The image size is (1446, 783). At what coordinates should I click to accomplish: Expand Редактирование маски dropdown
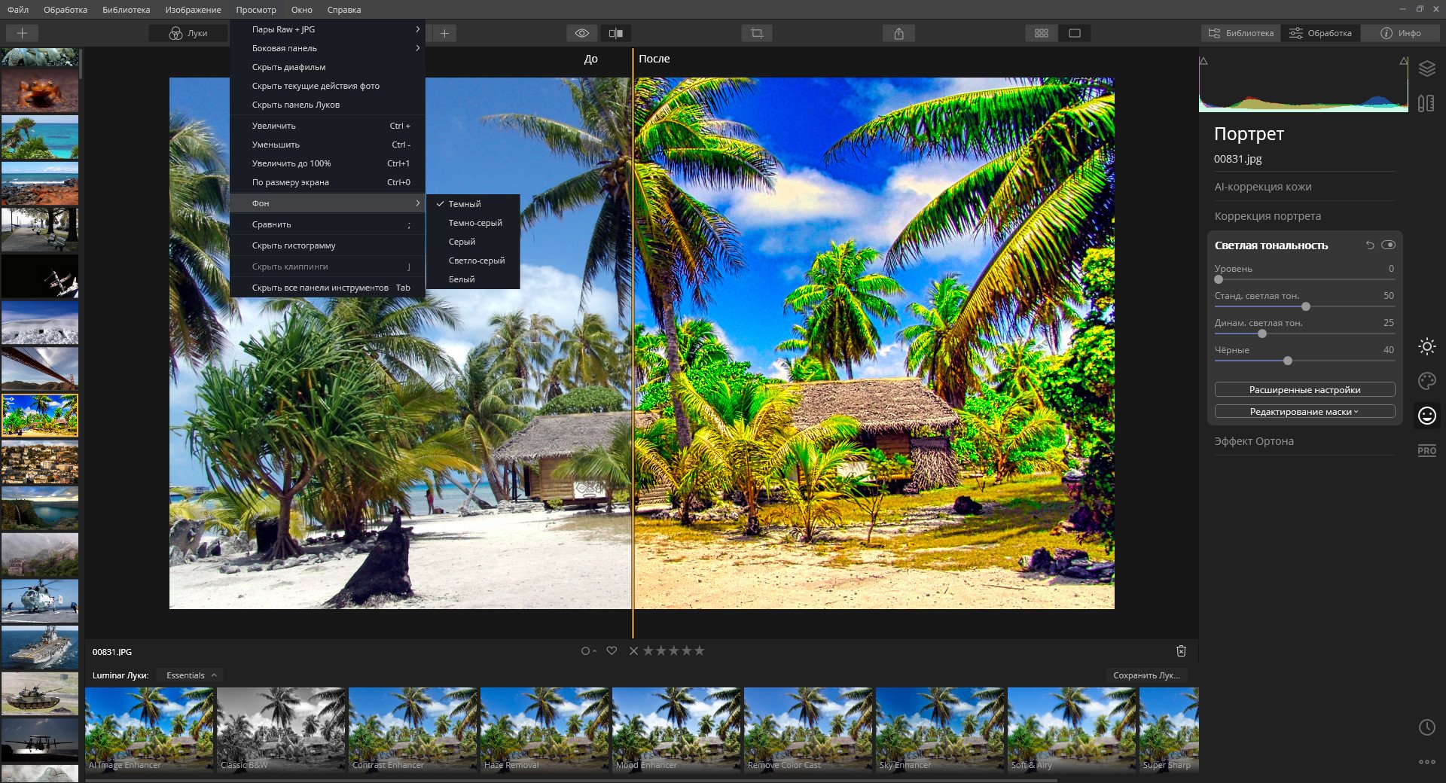coord(1304,412)
